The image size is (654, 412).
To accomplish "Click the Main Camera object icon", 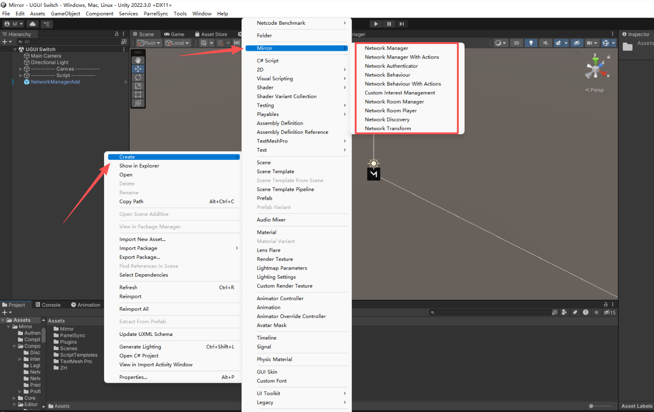I will coord(27,56).
